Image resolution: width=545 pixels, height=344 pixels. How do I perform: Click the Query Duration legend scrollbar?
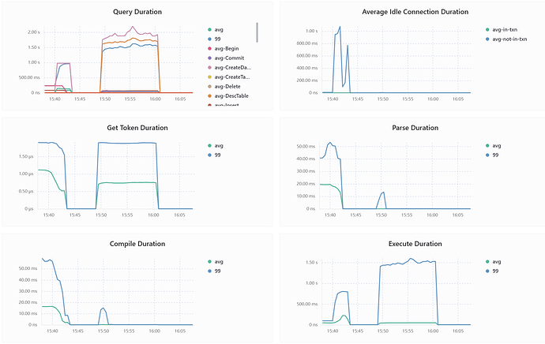click(257, 32)
